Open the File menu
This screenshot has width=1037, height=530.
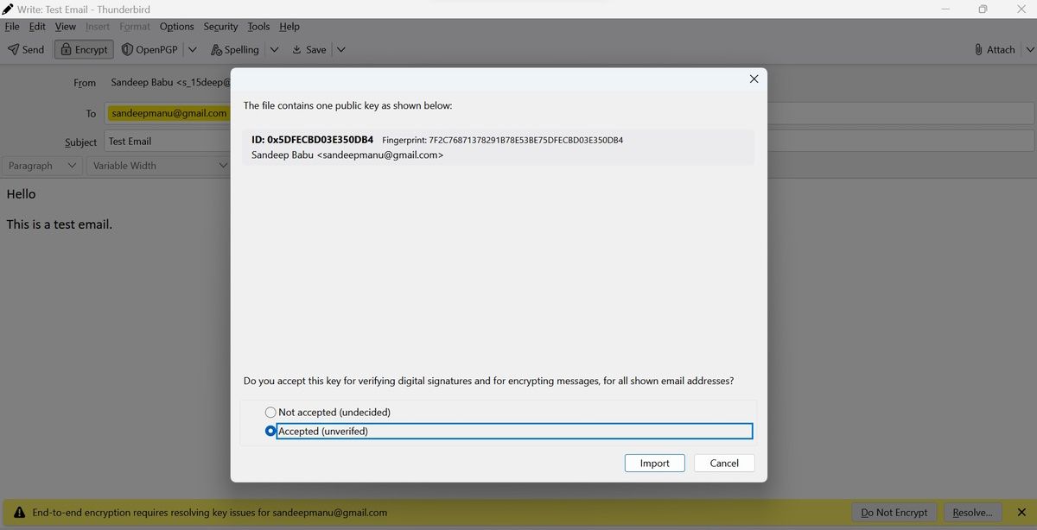coord(12,27)
